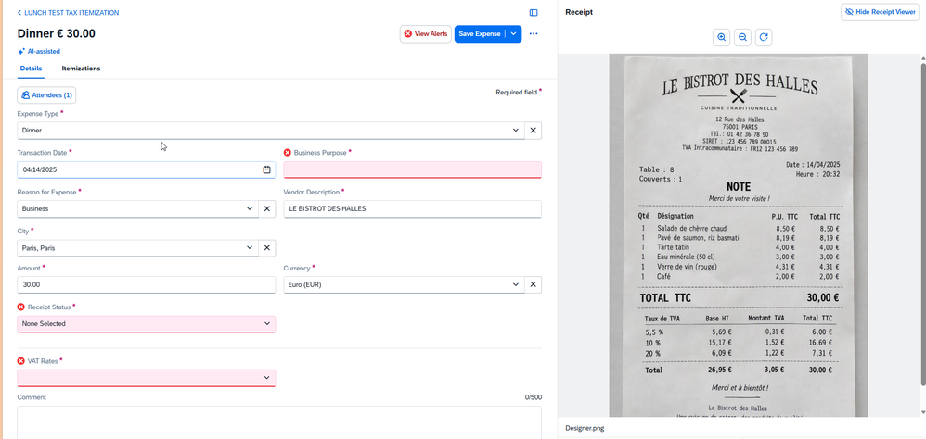Zoom in on the receipt
Image resolution: width=926 pixels, height=439 pixels.
click(x=721, y=37)
